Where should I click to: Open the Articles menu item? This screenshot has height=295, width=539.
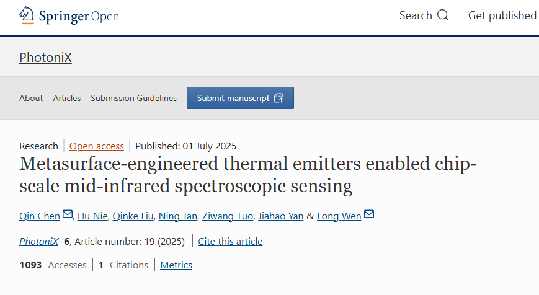click(x=66, y=98)
